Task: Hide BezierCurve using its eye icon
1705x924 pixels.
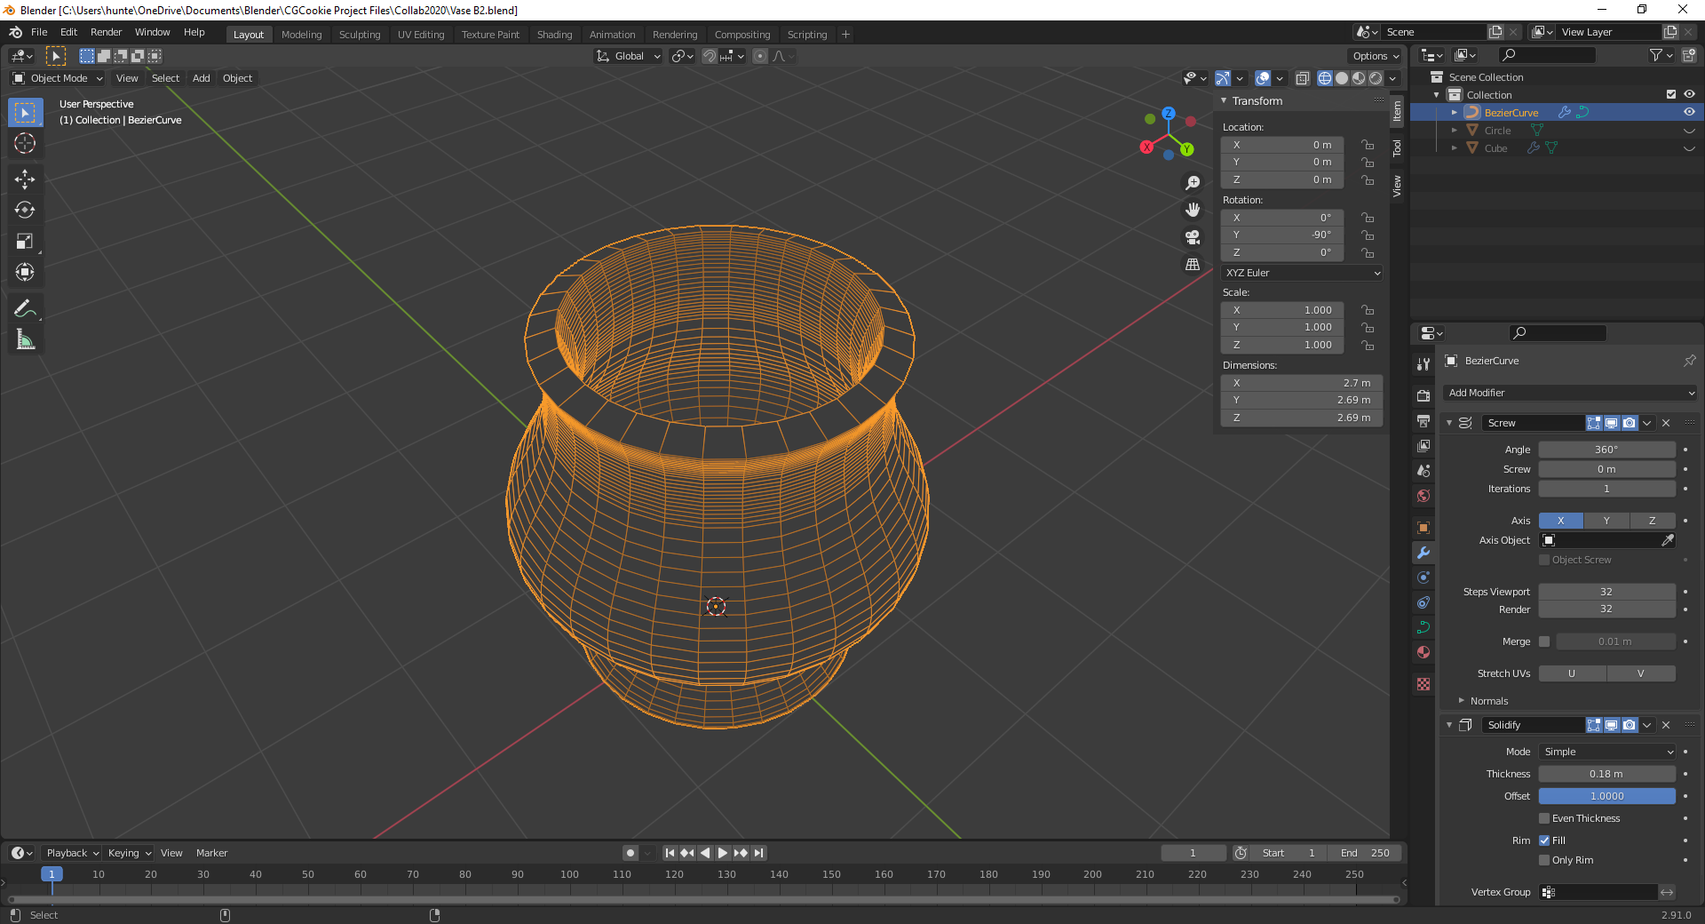Action: (1689, 113)
